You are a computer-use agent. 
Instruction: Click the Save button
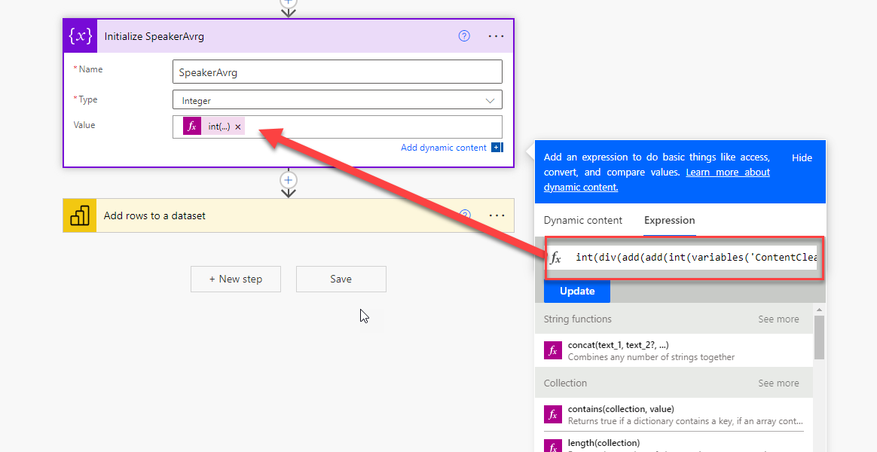[341, 279]
